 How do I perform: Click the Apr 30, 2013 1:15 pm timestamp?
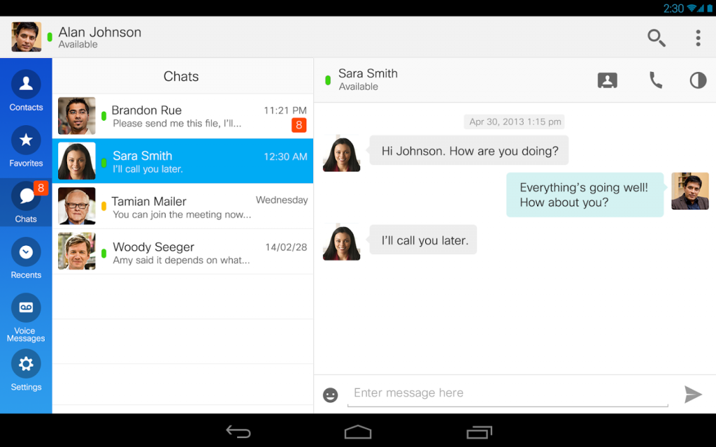point(515,122)
